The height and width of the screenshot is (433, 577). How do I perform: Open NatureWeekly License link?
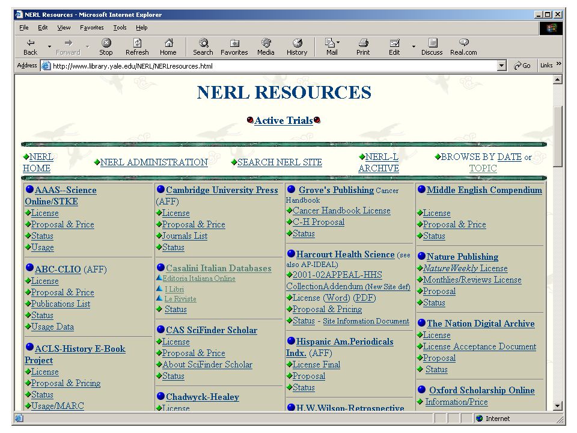tap(465, 268)
